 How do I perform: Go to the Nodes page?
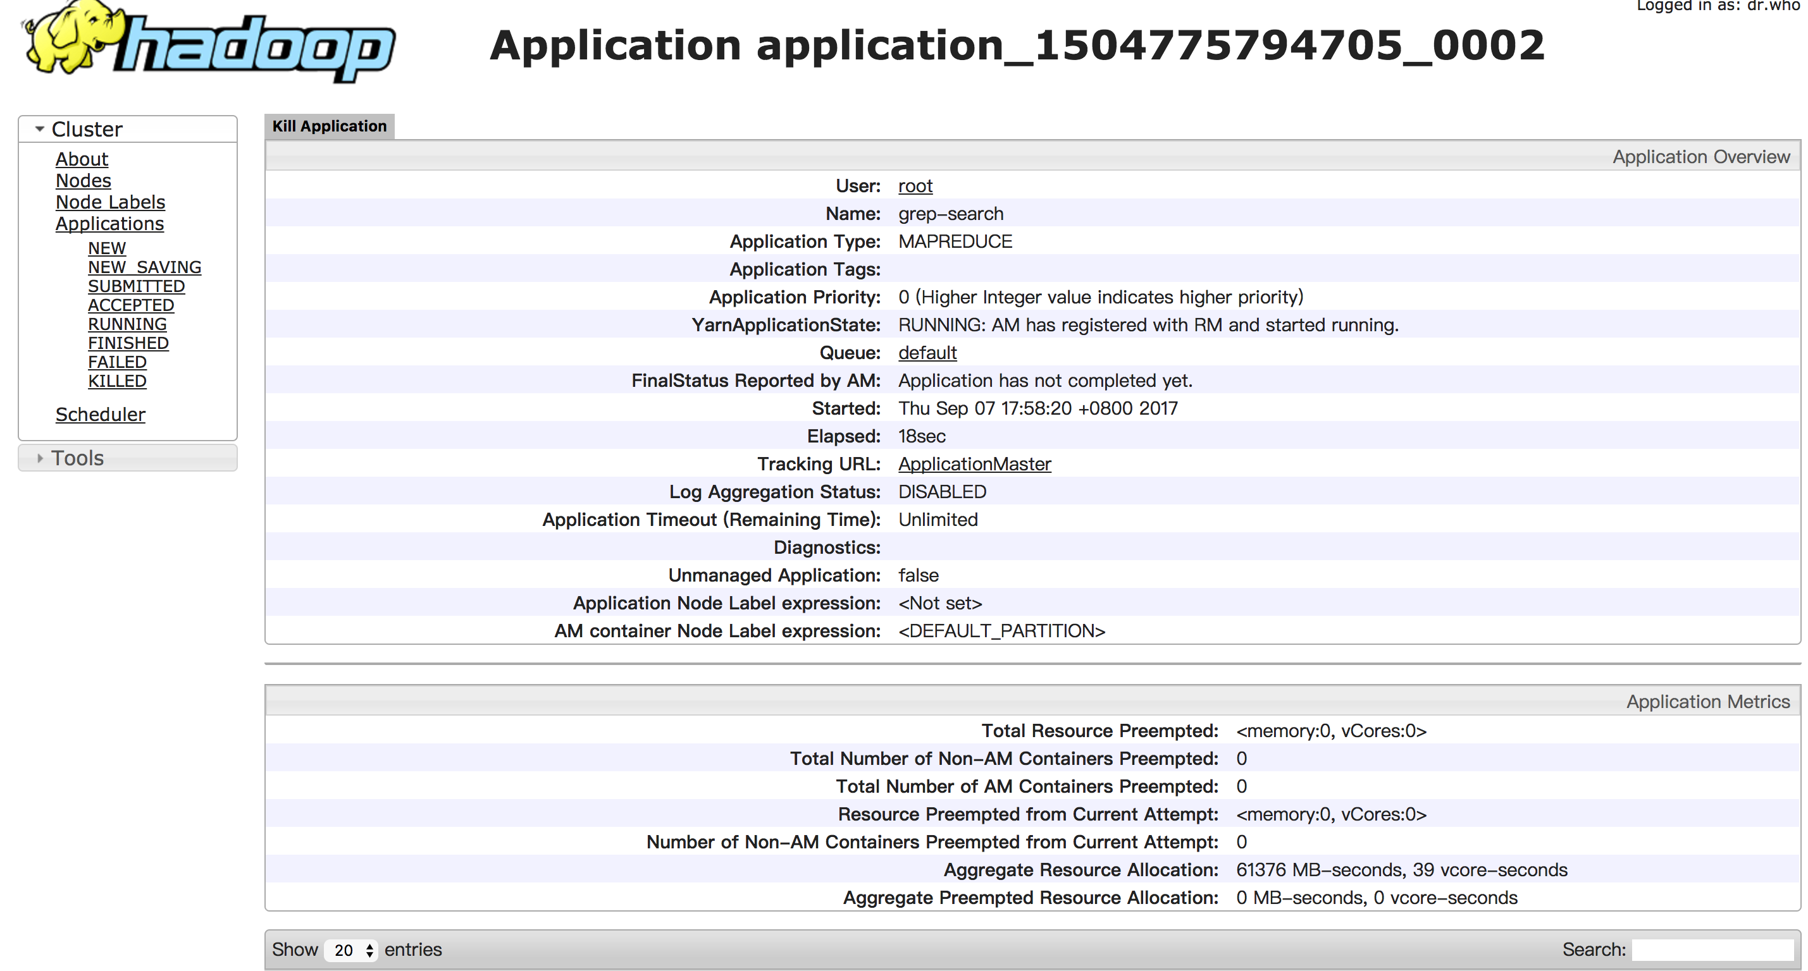[x=83, y=181]
